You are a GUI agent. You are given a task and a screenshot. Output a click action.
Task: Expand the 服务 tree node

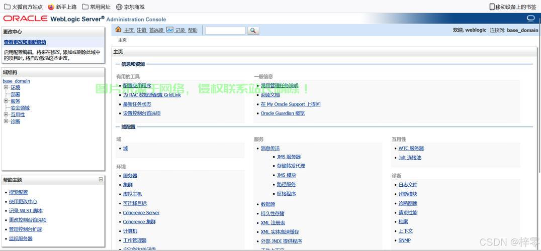6,101
